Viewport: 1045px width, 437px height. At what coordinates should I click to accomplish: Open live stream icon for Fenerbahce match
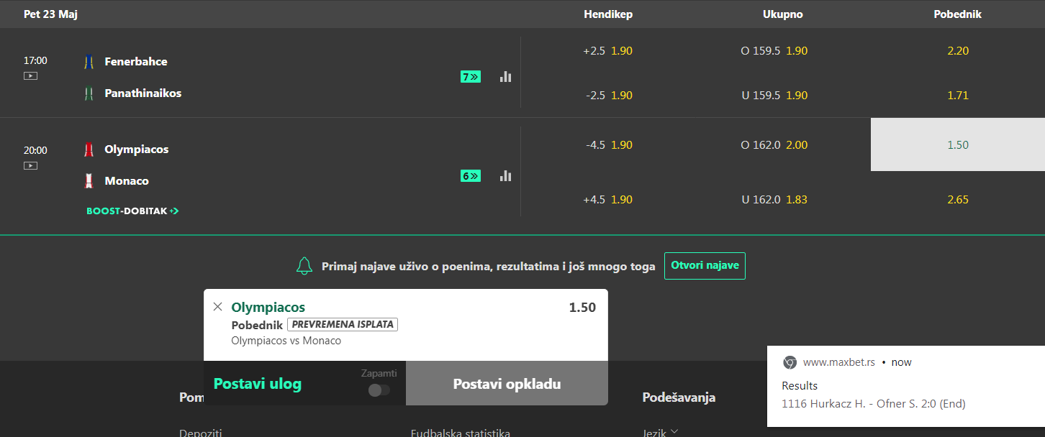(30, 75)
